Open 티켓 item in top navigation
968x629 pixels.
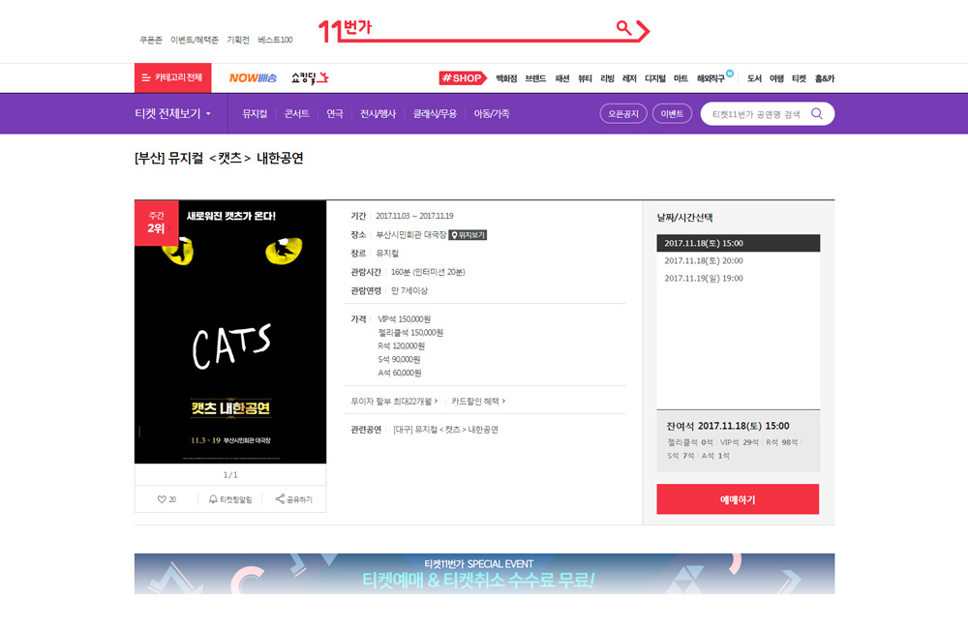tap(800, 78)
